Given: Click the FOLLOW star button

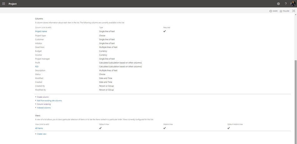Looking at the screenshot, I should click(x=284, y=11).
